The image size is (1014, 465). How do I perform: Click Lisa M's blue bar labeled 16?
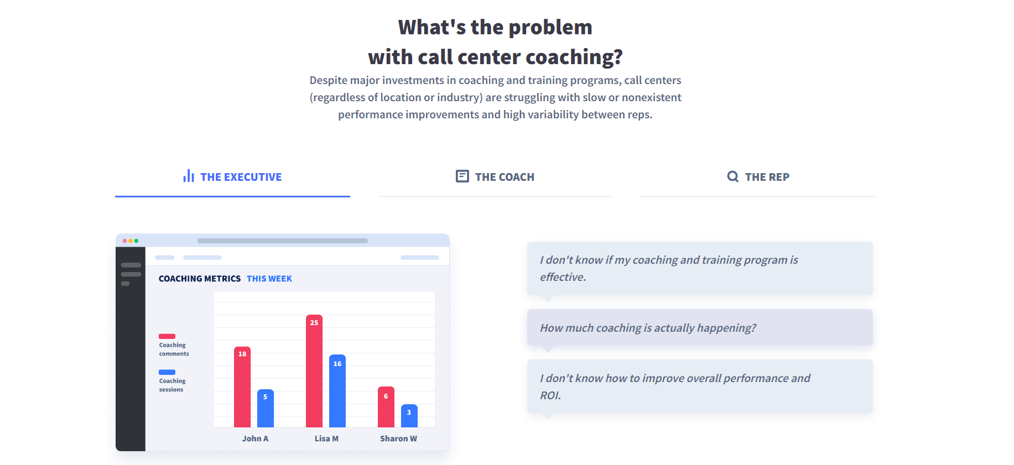[337, 391]
